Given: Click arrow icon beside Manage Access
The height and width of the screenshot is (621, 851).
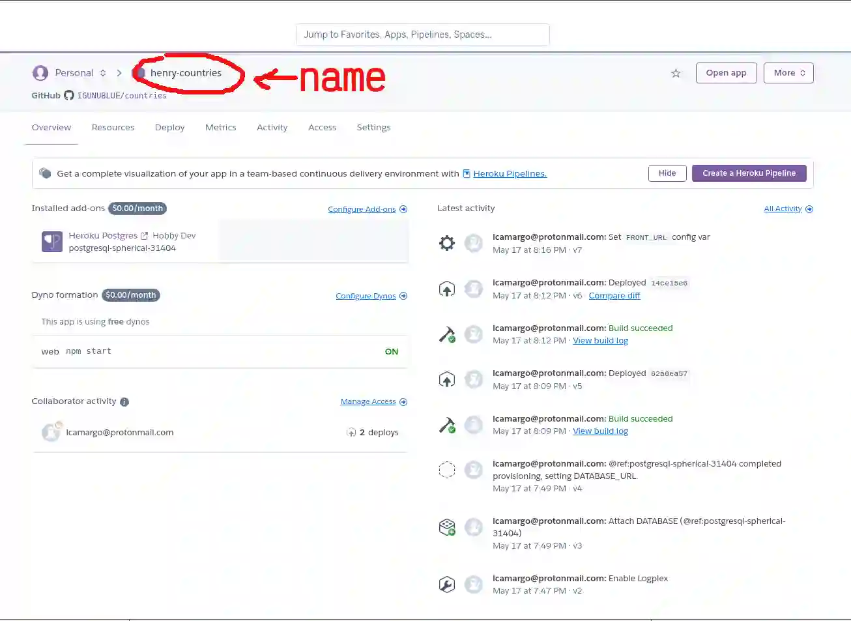Looking at the screenshot, I should pyautogui.click(x=403, y=402).
